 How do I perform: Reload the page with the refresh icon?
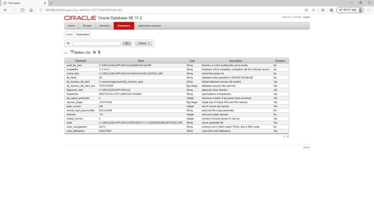coord(22,10)
